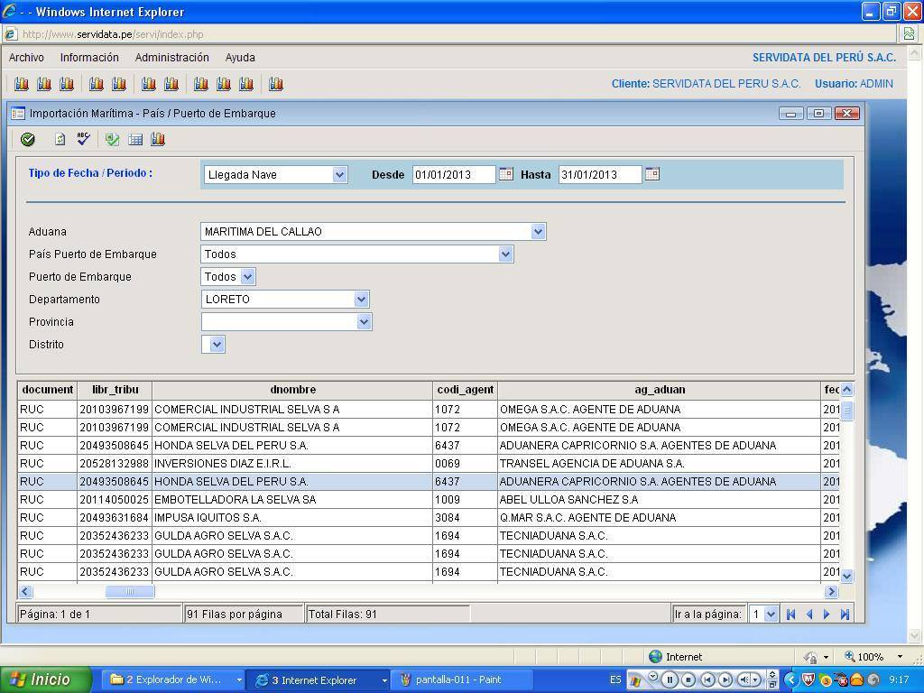Go to the last page of results
This screenshot has width=924, height=693.
coord(845,614)
